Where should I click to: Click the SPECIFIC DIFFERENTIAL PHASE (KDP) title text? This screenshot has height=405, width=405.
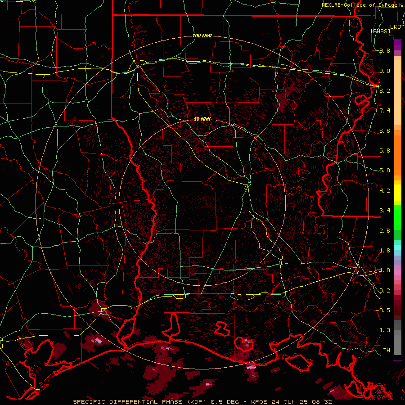coord(140,402)
